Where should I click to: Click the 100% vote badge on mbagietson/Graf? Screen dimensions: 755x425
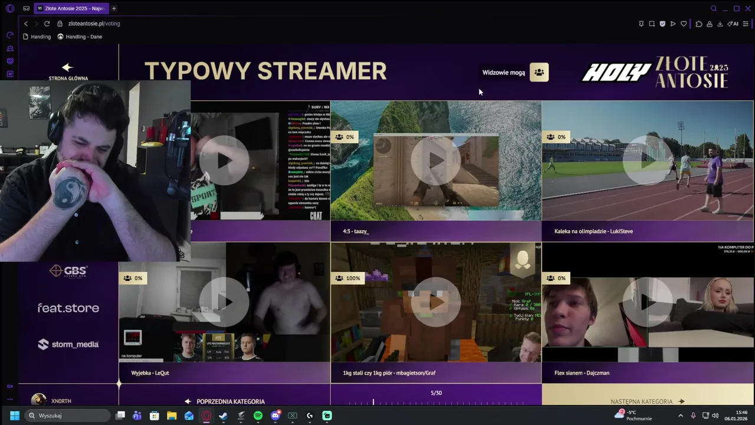(x=347, y=278)
